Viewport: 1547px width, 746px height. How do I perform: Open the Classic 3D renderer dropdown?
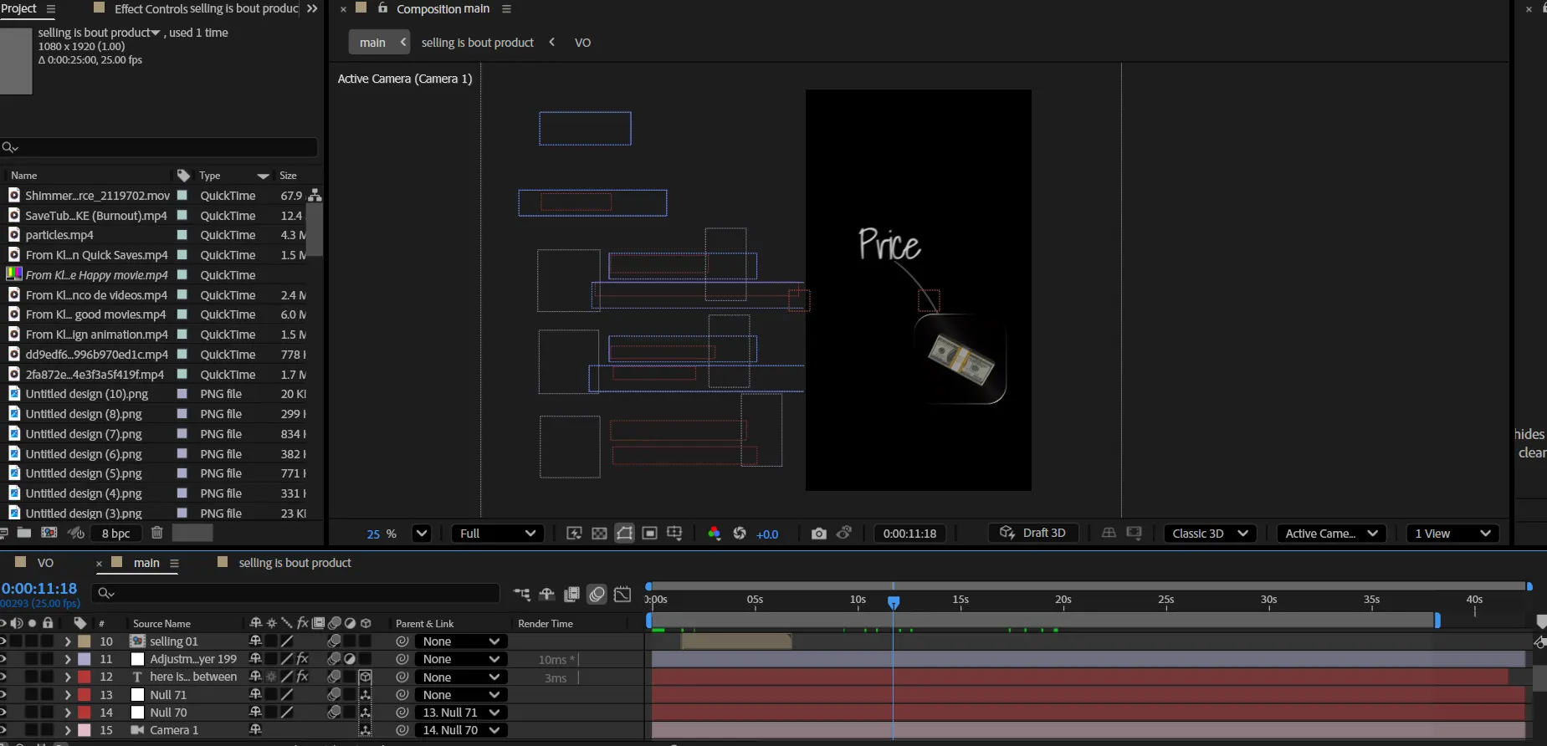pyautogui.click(x=1210, y=534)
